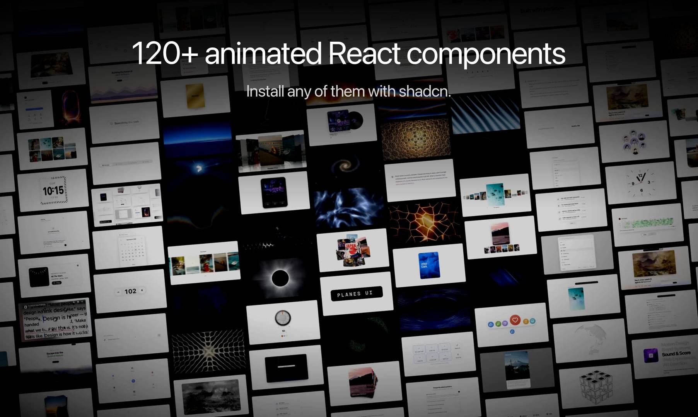Open the black-and-white landscape card
The width and height of the screenshot is (698, 417).
(211, 397)
